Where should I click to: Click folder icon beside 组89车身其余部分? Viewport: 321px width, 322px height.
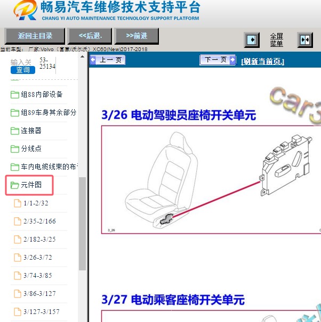tap(15, 113)
